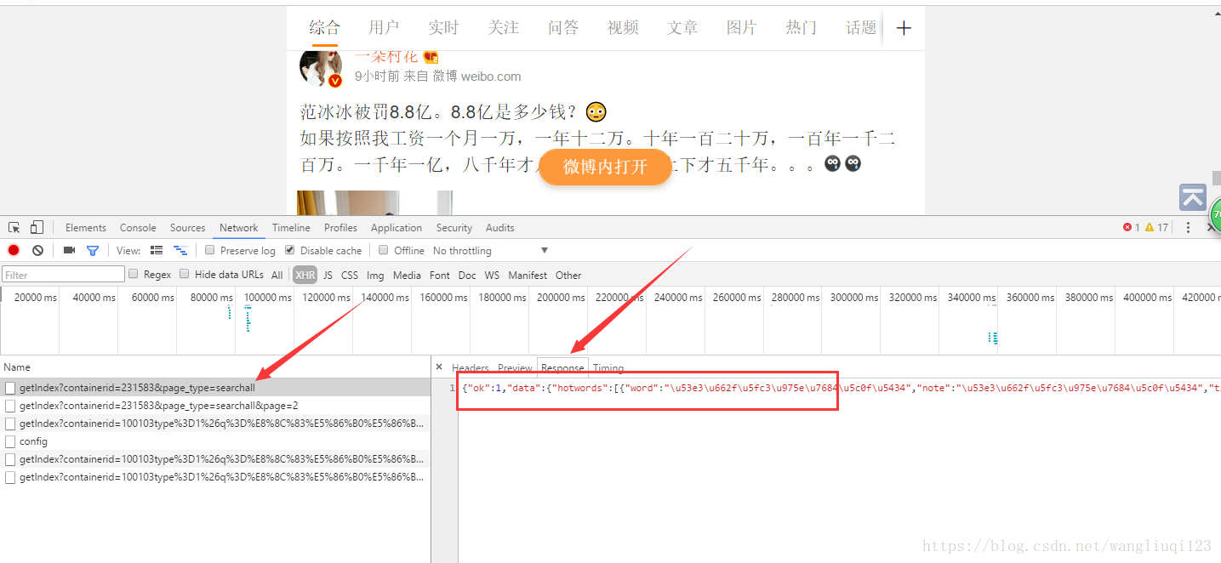The width and height of the screenshot is (1221, 563).
Task: Toggle the network filter funnel icon
Action: click(93, 250)
